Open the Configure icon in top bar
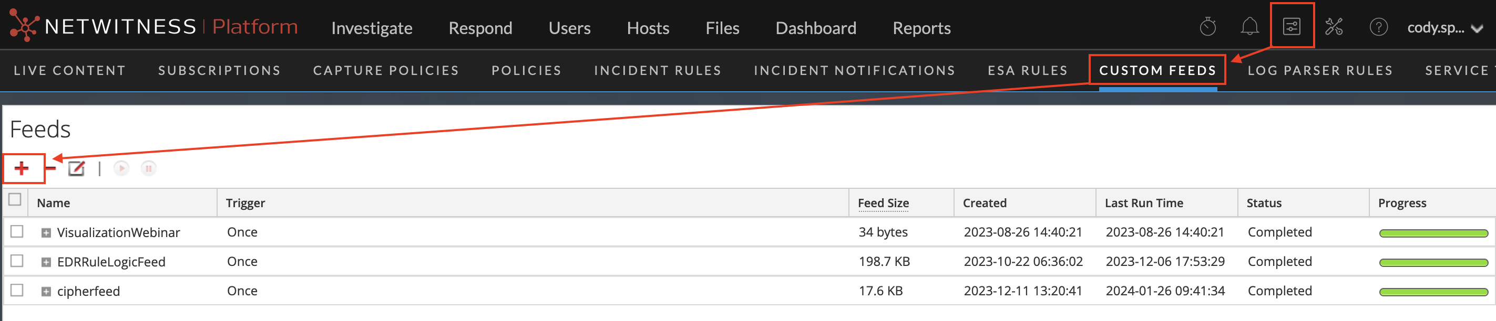Image resolution: width=1496 pixels, height=321 pixels. [1292, 26]
